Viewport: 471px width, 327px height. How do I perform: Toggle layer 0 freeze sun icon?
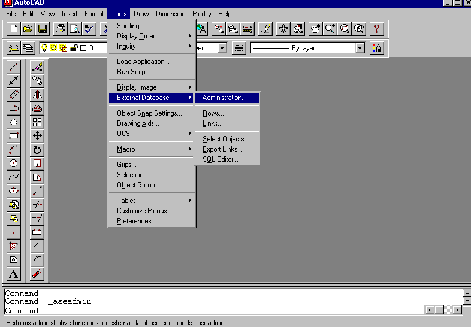[x=54, y=48]
